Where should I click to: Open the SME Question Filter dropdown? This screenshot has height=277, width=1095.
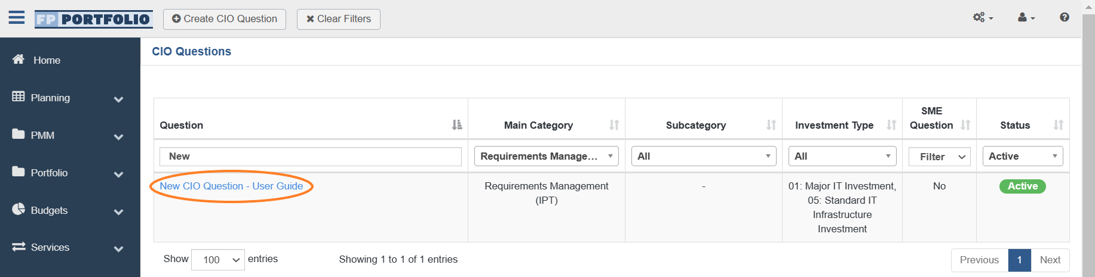940,157
